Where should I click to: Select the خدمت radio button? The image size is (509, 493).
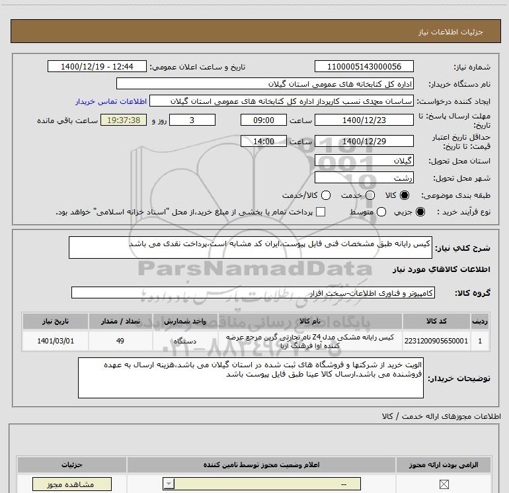[370, 195]
